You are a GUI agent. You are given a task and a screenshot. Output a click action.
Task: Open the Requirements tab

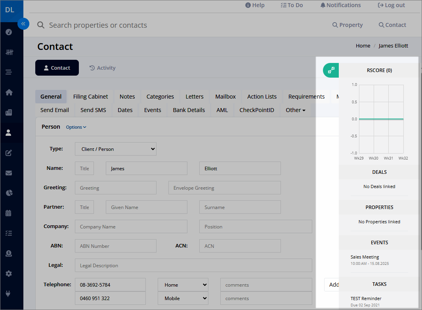pyautogui.click(x=307, y=97)
